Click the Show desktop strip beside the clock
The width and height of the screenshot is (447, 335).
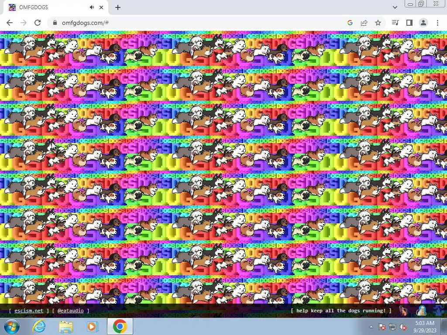pyautogui.click(x=444, y=327)
